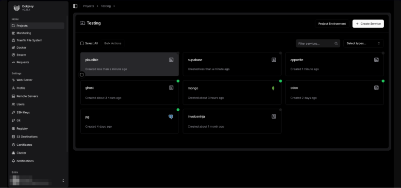Click the compose icon on supabase card
401x188 pixels.
pos(274,60)
